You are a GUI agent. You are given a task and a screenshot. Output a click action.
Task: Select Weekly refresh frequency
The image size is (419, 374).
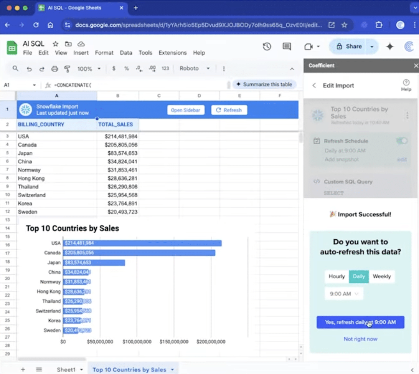382,277
